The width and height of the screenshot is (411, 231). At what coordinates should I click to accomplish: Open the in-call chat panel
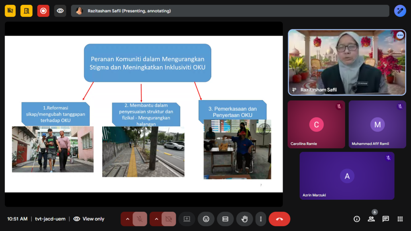[x=385, y=219]
